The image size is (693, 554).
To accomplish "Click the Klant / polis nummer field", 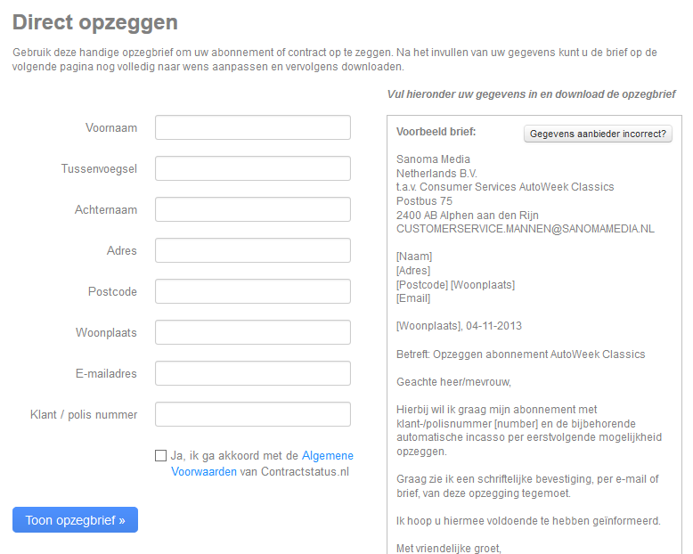I will (253, 414).
